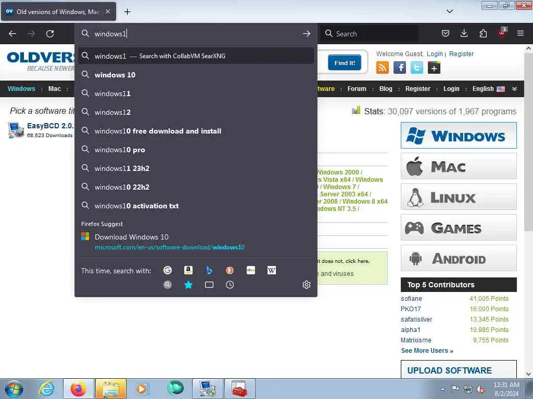The width and height of the screenshot is (533, 399).
Task: Choose 'windows10 free download and install' suggestion
Action: click(x=196, y=131)
